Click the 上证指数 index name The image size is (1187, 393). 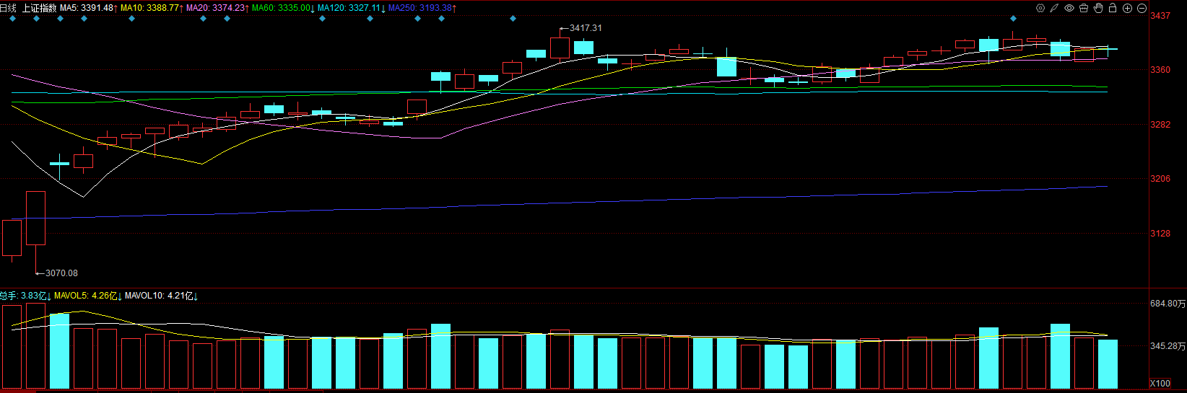pos(39,8)
